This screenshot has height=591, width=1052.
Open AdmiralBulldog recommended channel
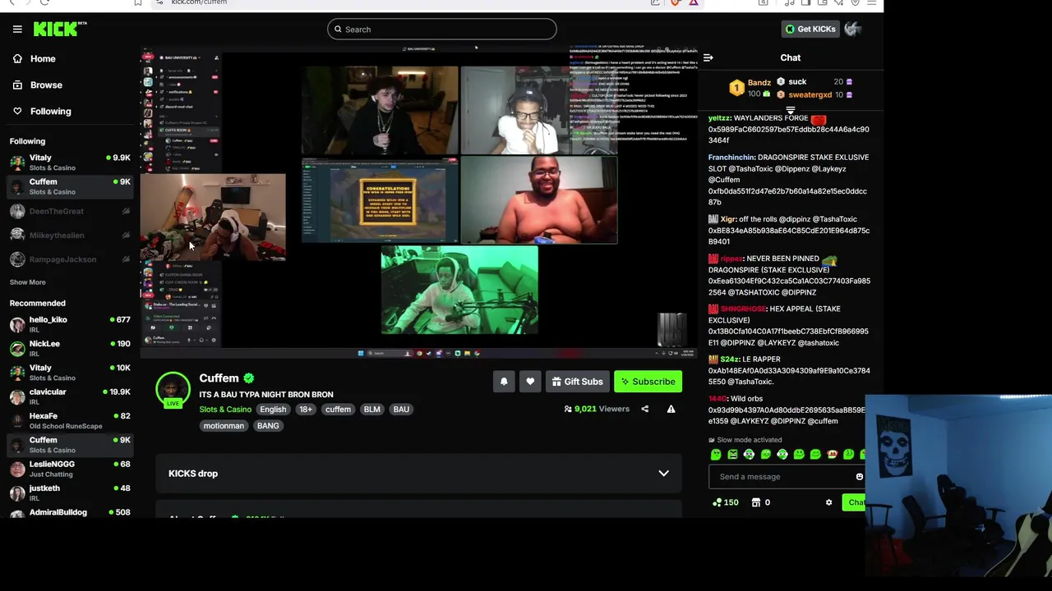(70, 513)
